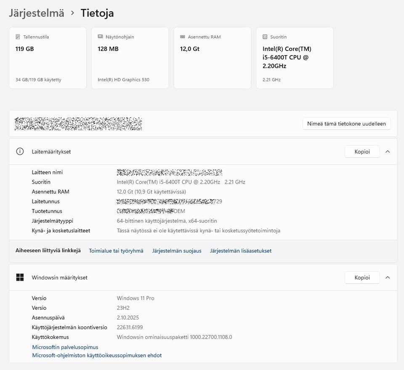
Task: Click the 34 GB/119 GB käytetty storage usage text
Action: pos(38,80)
